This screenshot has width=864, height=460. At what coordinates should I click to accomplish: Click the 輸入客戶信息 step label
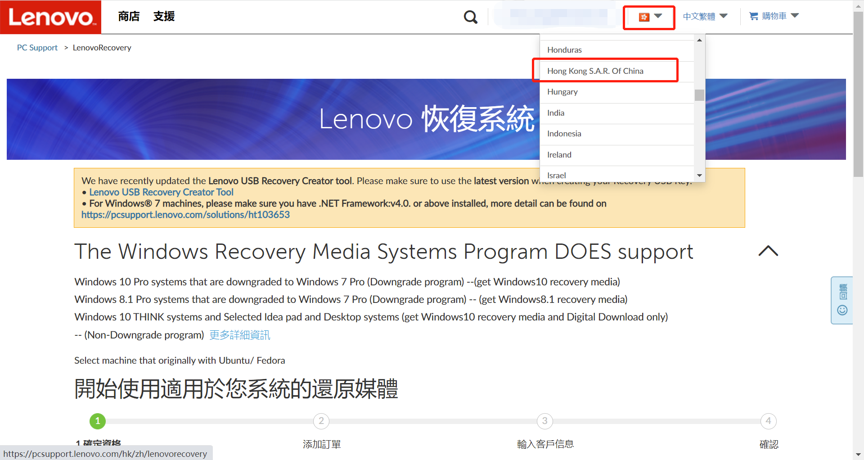pyautogui.click(x=545, y=444)
